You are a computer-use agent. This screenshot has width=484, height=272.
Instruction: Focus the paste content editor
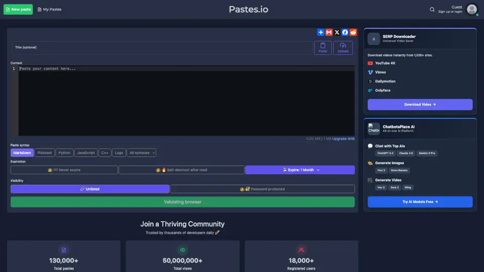tap(186, 101)
